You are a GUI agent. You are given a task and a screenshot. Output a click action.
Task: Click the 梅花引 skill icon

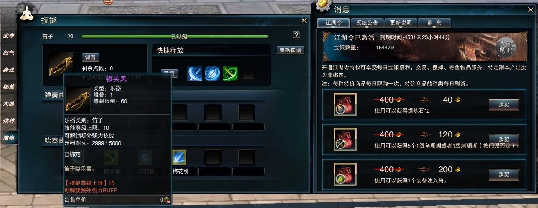[179, 158]
